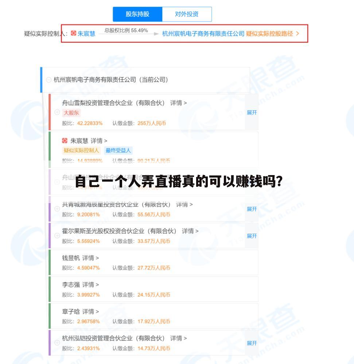Image resolution: width=354 pixels, height=364 pixels.
Task: Click the 255万人民币 subscribed amount
Action: click(x=152, y=123)
